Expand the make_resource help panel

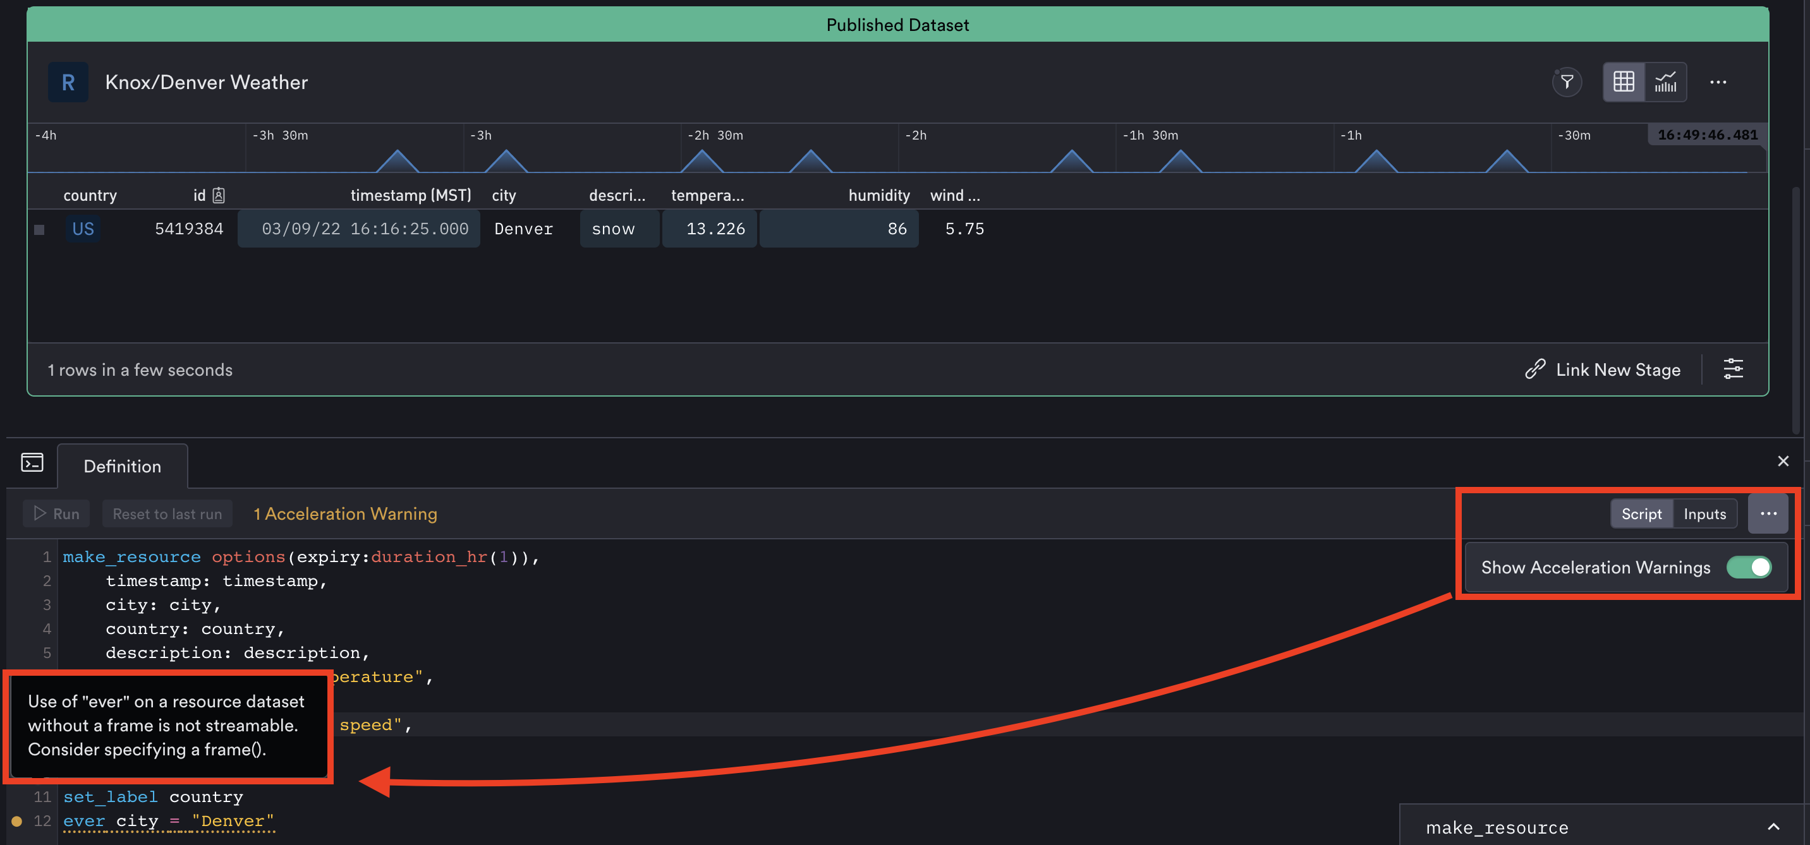(1773, 827)
